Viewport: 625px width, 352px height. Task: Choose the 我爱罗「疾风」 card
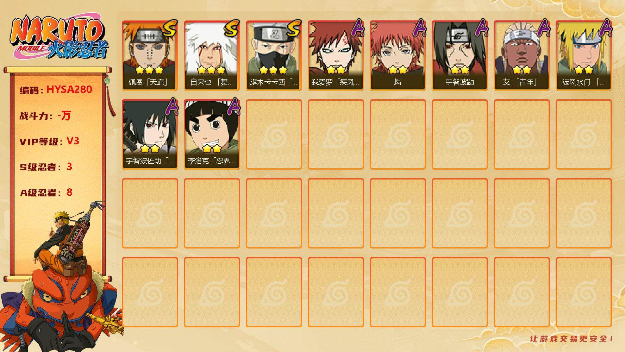(336, 56)
